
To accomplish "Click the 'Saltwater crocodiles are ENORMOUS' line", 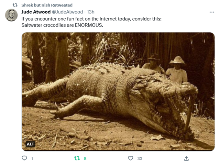I will (62, 25).
